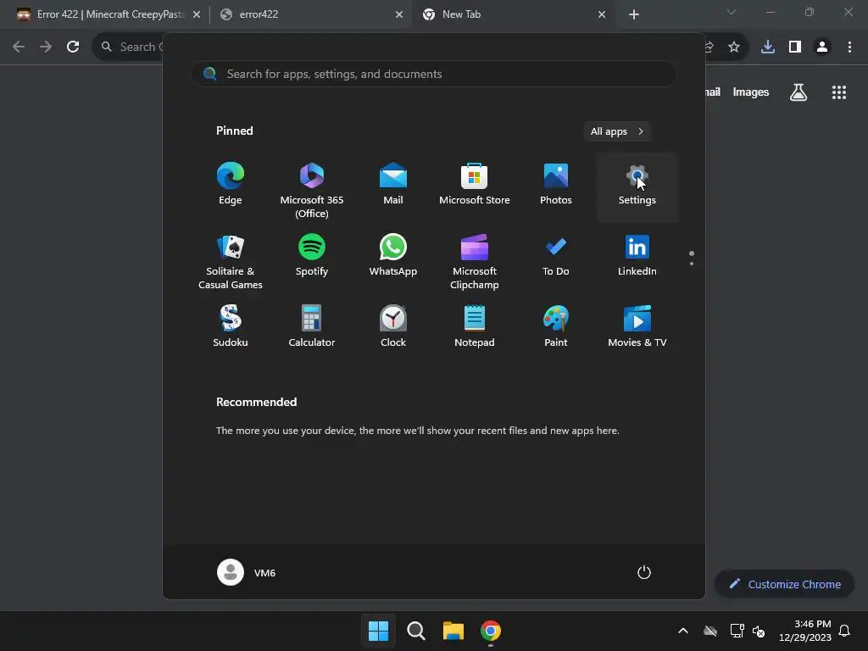Launch Microsoft 365 (Office) app
Viewport: 868px width, 651px height.
pos(312,189)
